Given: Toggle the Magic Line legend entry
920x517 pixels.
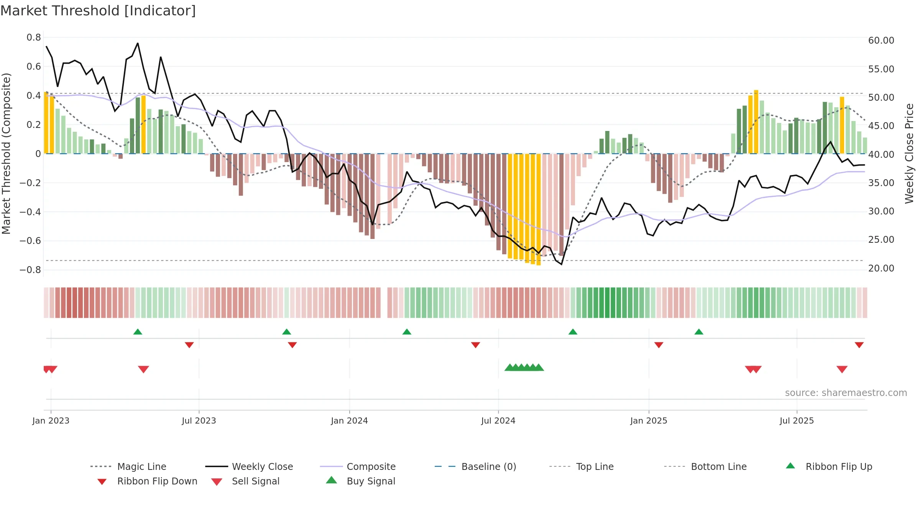Looking at the screenshot, I should [x=128, y=466].
